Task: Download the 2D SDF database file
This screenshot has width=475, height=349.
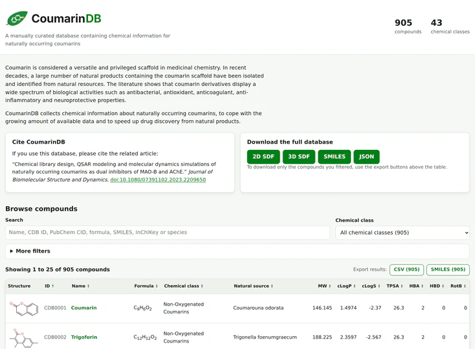Action: point(263,156)
